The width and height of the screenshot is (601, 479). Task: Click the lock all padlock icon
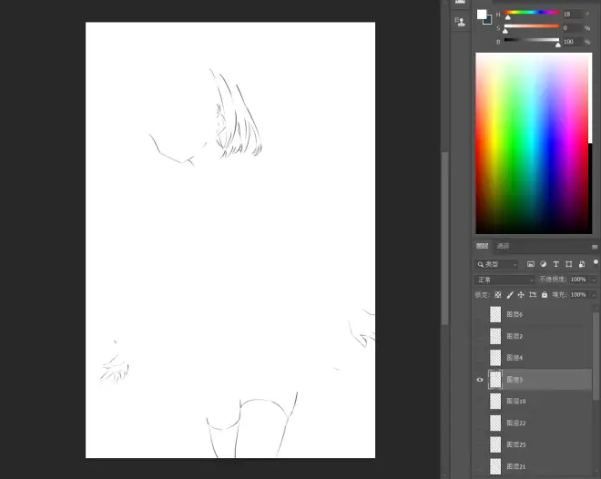[545, 295]
